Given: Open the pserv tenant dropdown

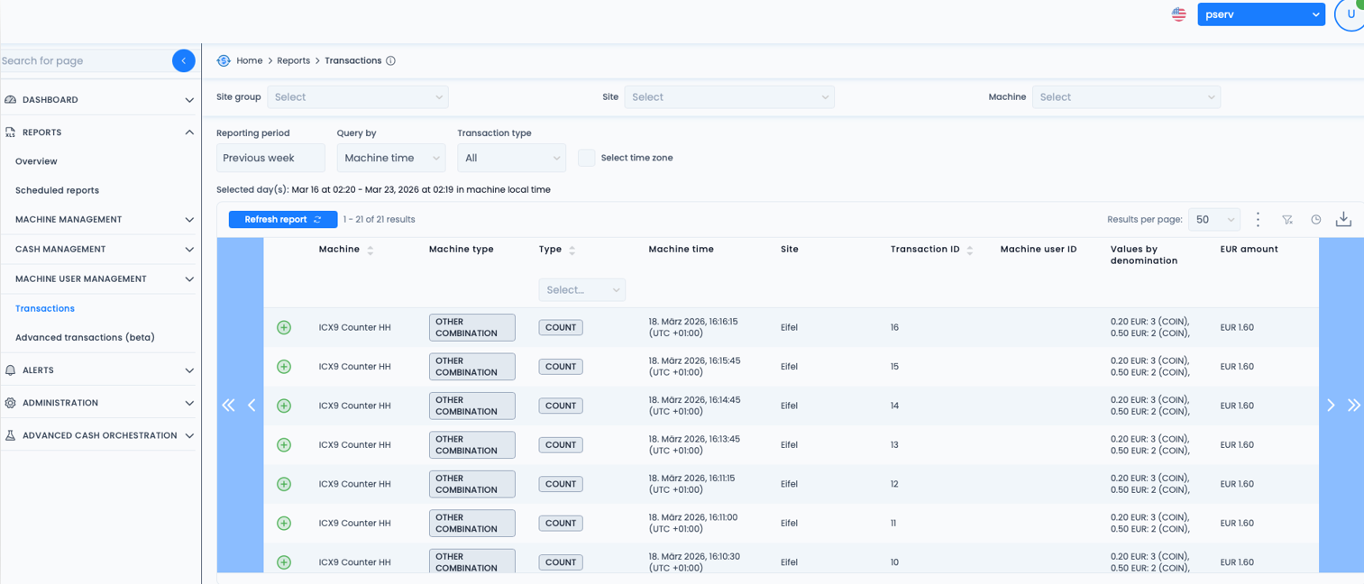Looking at the screenshot, I should click(x=1261, y=14).
